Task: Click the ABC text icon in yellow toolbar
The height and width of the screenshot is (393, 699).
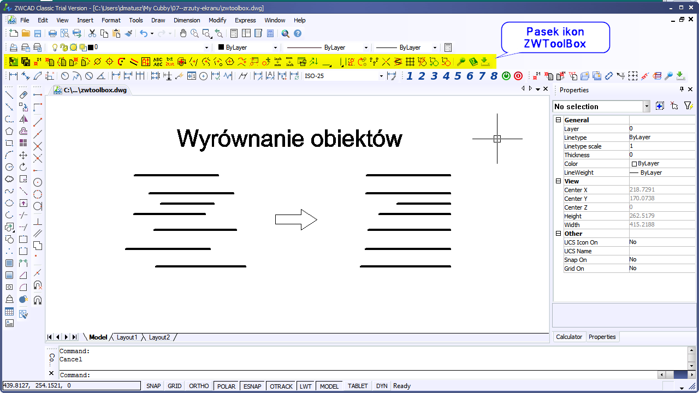Action: [x=158, y=62]
